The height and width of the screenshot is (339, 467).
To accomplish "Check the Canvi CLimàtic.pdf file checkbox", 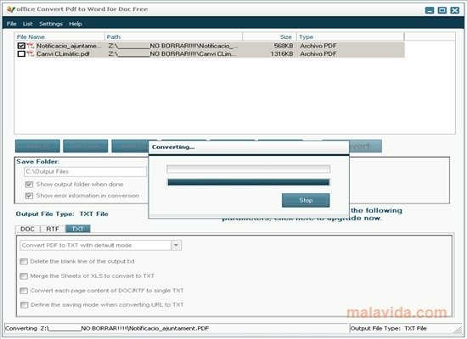I will coord(21,54).
